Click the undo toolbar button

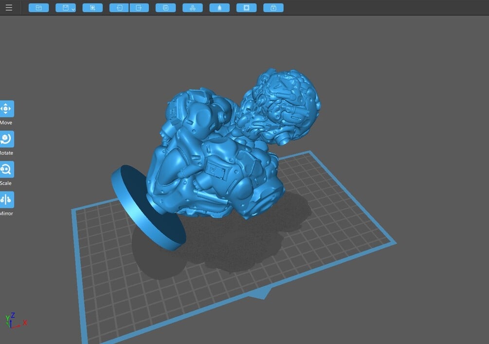[x=119, y=8]
